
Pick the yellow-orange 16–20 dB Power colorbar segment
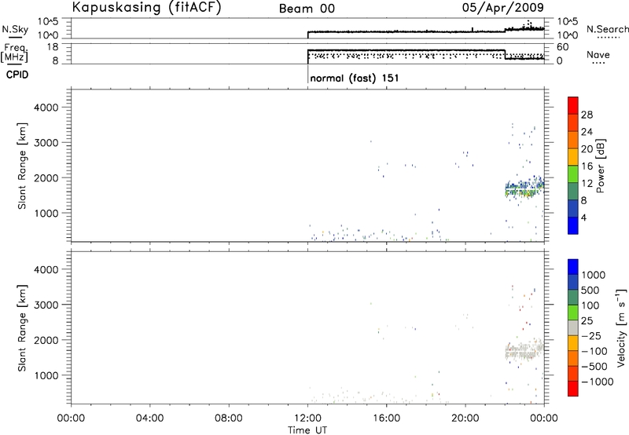[x=573, y=157]
